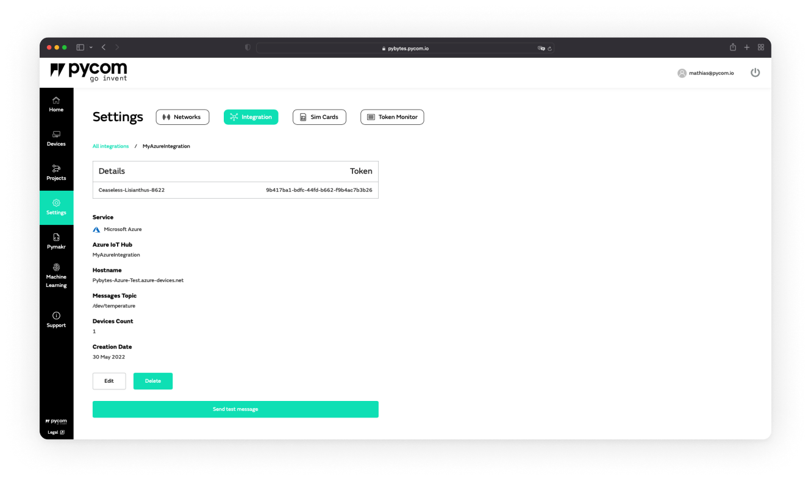This screenshot has height=482, width=811.
Task: Click the token value 9b417ba1-bdfc-44fd-b662-f9b4ac7b3b26
Action: 319,190
